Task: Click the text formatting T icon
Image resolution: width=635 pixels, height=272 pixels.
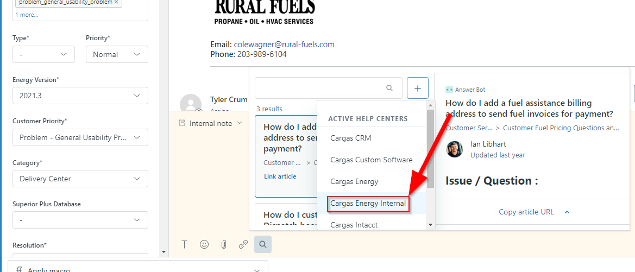Action: tap(184, 244)
